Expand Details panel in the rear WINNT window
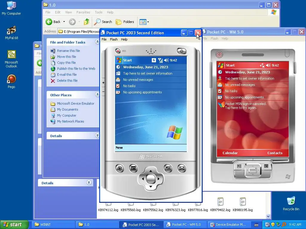This screenshot has width=306, height=229. tap(89, 182)
